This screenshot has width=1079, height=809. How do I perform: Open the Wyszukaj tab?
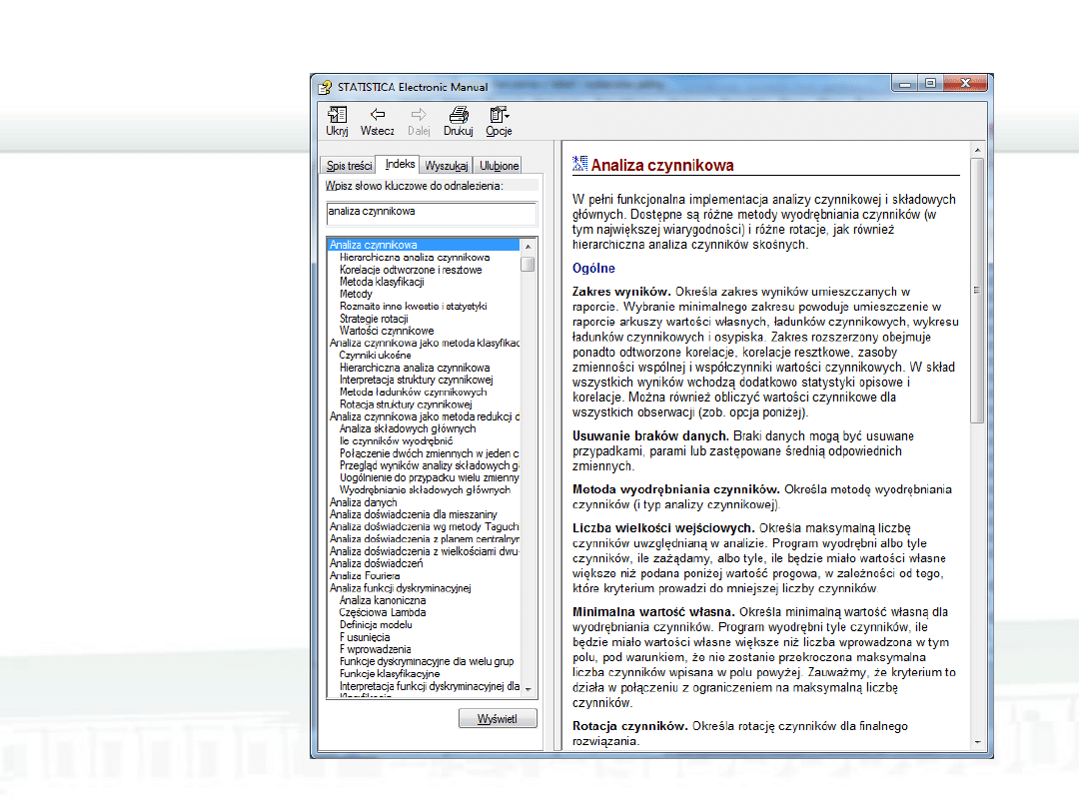point(447,166)
